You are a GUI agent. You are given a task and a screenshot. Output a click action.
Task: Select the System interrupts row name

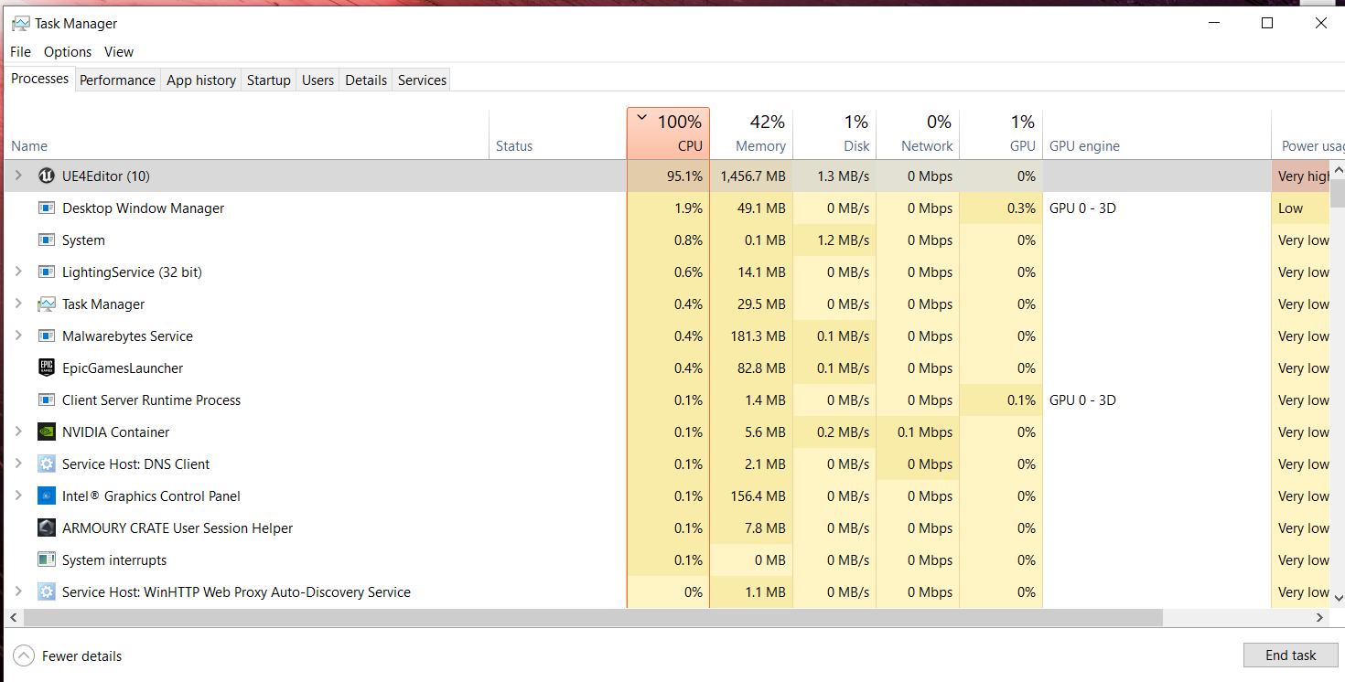click(x=114, y=559)
